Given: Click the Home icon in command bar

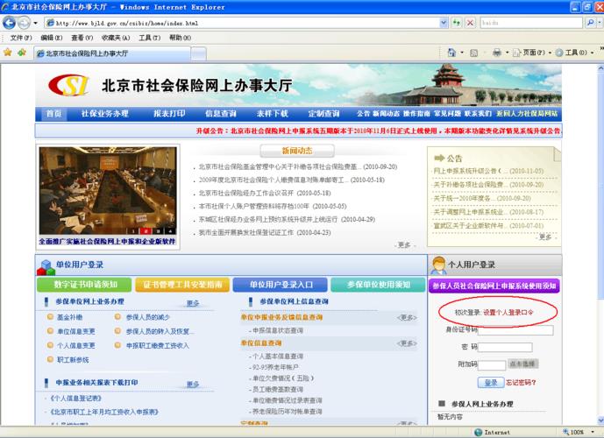Looking at the screenshot, I should pyautogui.click(x=450, y=53).
